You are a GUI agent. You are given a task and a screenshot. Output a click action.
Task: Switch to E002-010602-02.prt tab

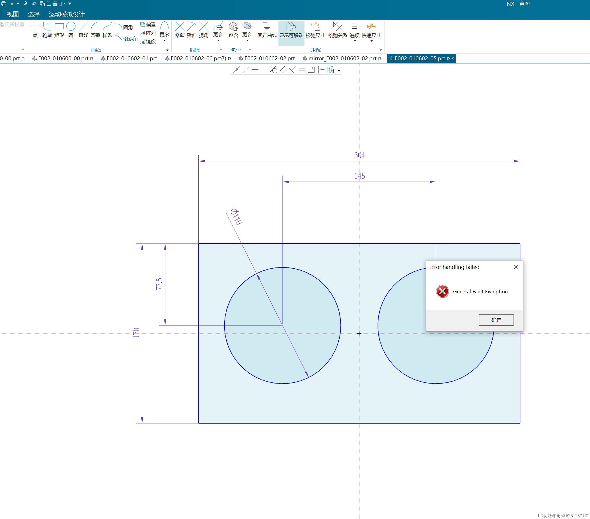tap(267, 58)
